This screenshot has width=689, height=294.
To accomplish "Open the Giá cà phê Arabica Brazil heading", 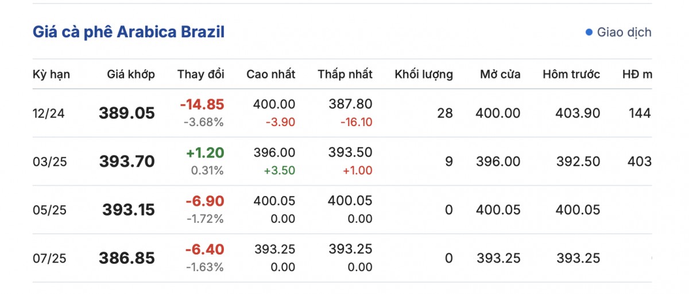I will click(x=128, y=32).
